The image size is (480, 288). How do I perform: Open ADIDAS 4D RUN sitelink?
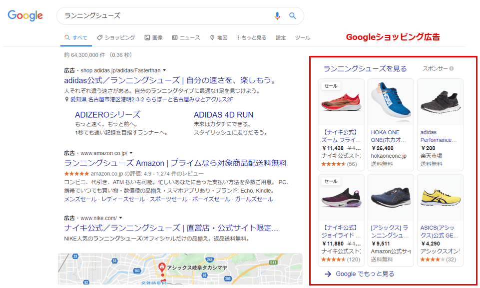223,115
